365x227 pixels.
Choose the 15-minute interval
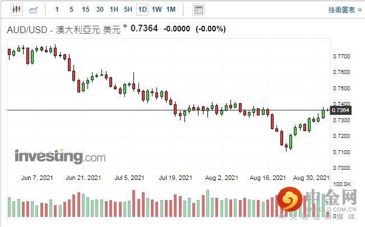coord(85,10)
